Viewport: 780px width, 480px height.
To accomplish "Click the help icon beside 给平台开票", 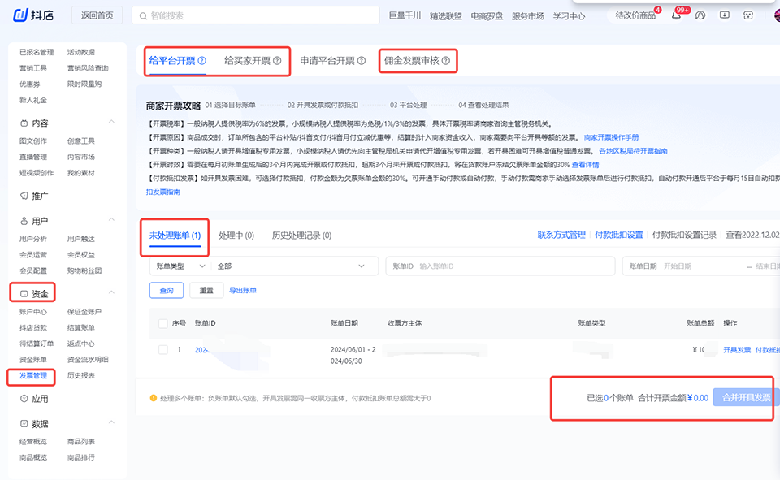I will tap(201, 61).
